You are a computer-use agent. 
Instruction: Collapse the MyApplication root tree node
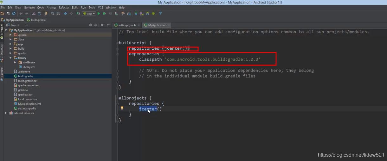point(6,30)
